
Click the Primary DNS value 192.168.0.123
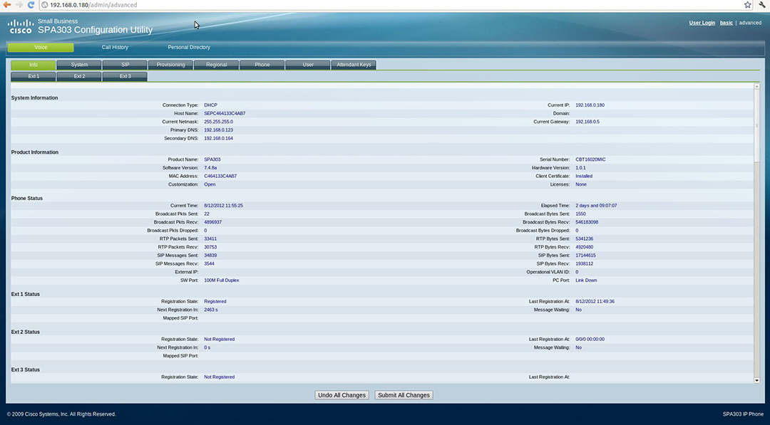(x=219, y=130)
